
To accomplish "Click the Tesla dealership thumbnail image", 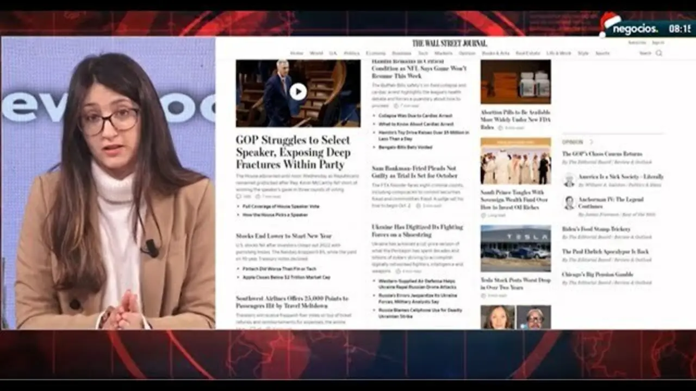I will [515, 248].
